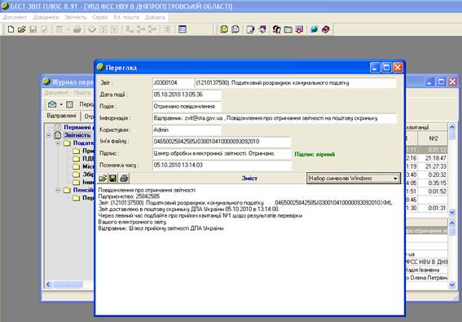Click the import/export arrows icon in right toolbar

[262, 29]
